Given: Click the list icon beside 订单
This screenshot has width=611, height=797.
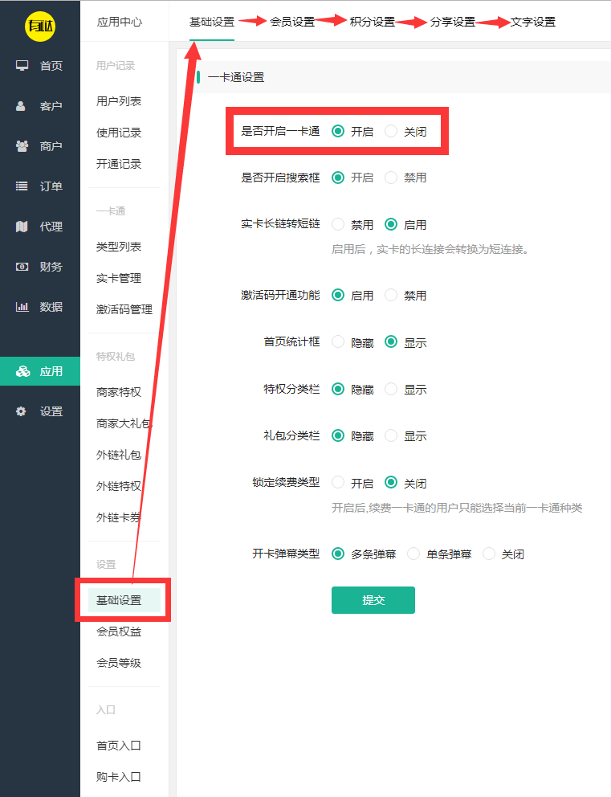Looking at the screenshot, I should (x=22, y=186).
